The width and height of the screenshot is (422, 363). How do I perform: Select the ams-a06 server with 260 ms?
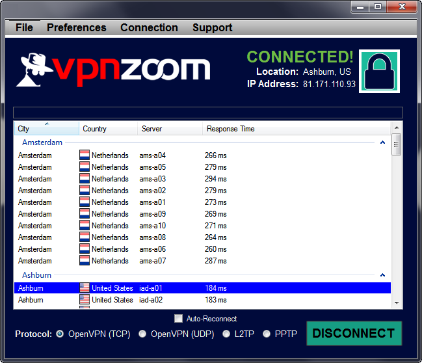202,249
